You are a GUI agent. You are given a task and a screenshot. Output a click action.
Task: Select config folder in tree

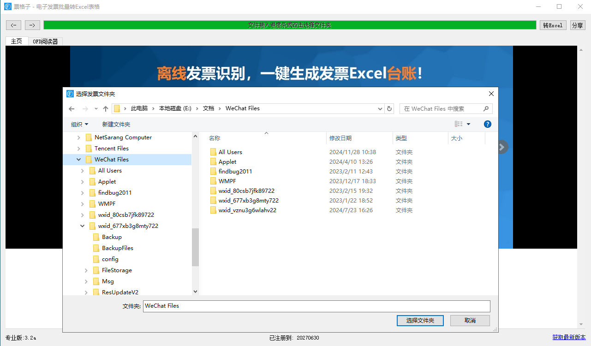(x=110, y=259)
